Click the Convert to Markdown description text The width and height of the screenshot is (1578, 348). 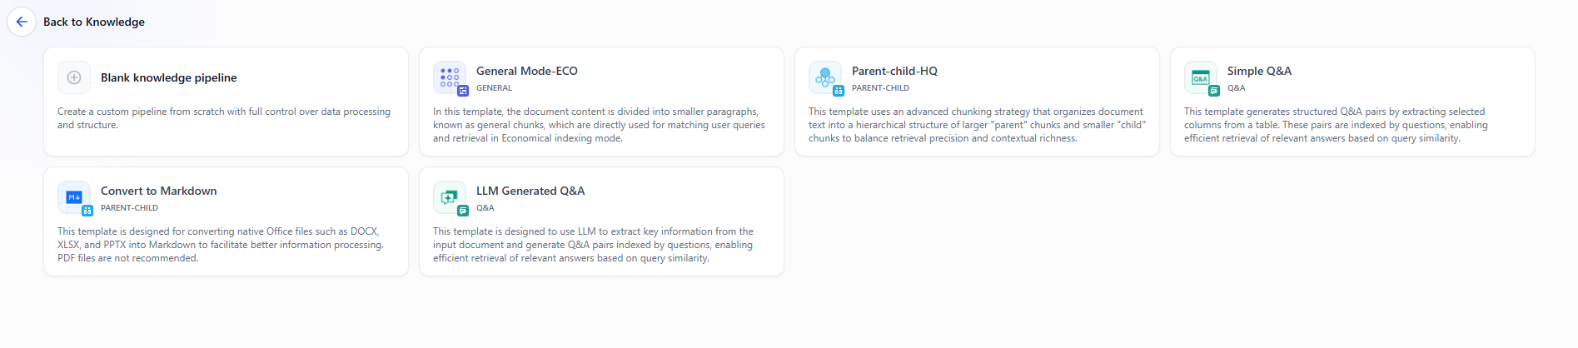click(221, 245)
